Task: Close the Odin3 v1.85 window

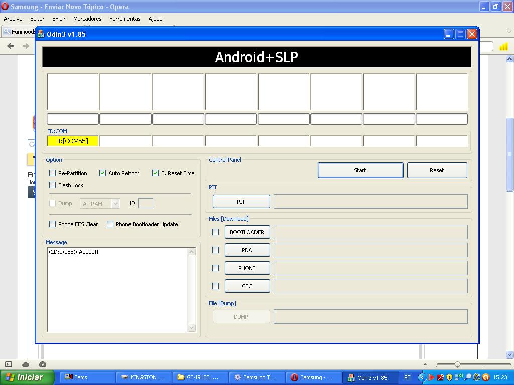Action: coord(472,34)
